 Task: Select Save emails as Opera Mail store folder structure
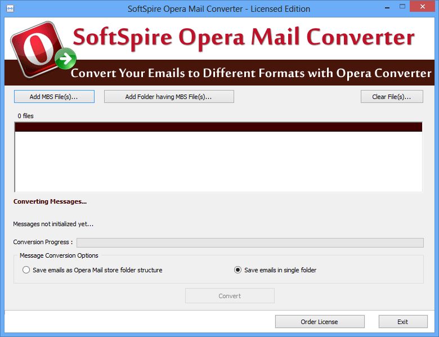[x=26, y=270]
